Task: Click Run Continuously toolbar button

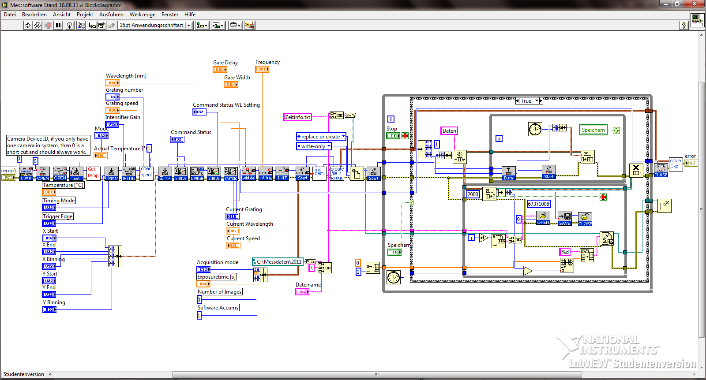Action: pos(38,26)
